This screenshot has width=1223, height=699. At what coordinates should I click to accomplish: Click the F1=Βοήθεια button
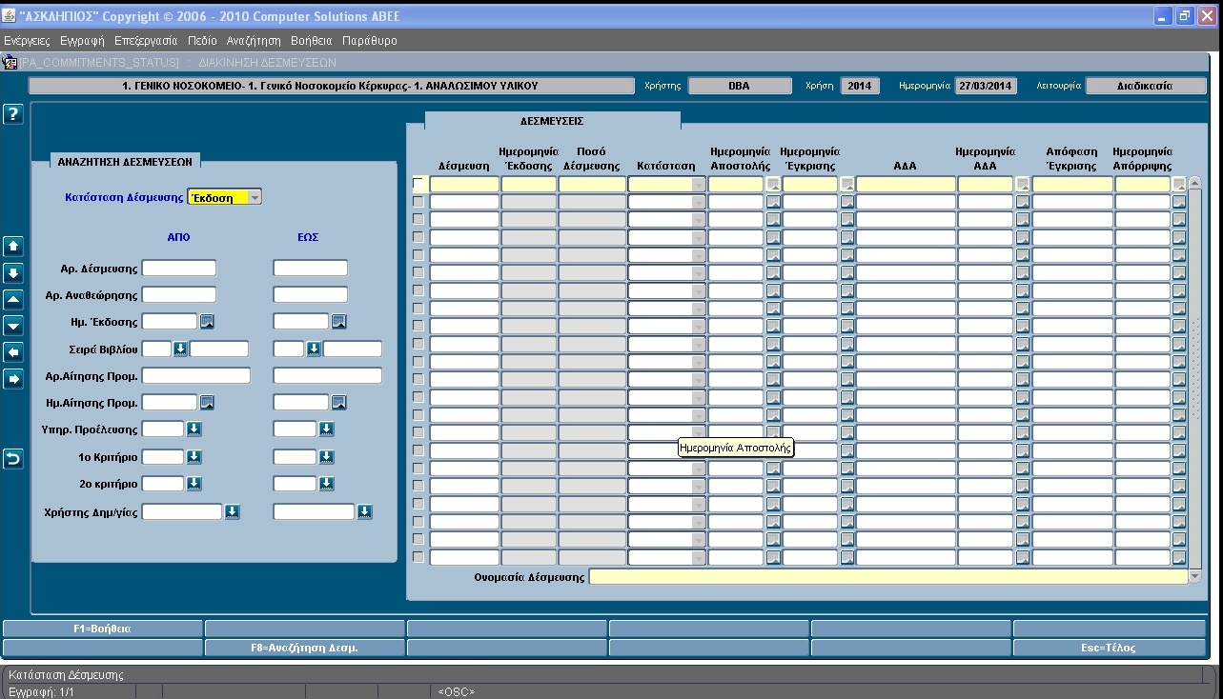[102, 629]
